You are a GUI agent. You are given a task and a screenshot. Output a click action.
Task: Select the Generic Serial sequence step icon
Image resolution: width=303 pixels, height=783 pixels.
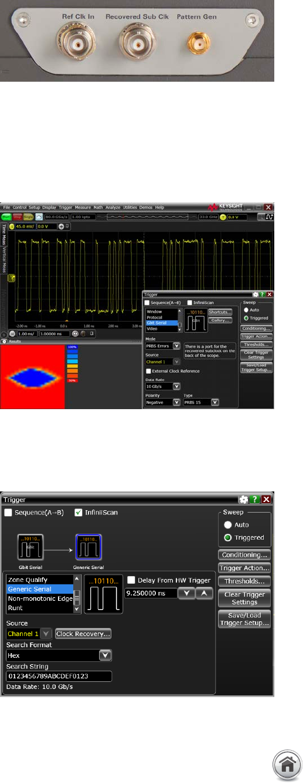(88, 547)
